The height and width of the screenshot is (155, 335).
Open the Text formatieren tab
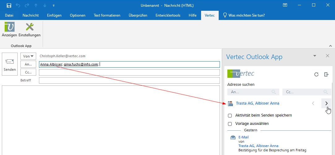[107, 15]
